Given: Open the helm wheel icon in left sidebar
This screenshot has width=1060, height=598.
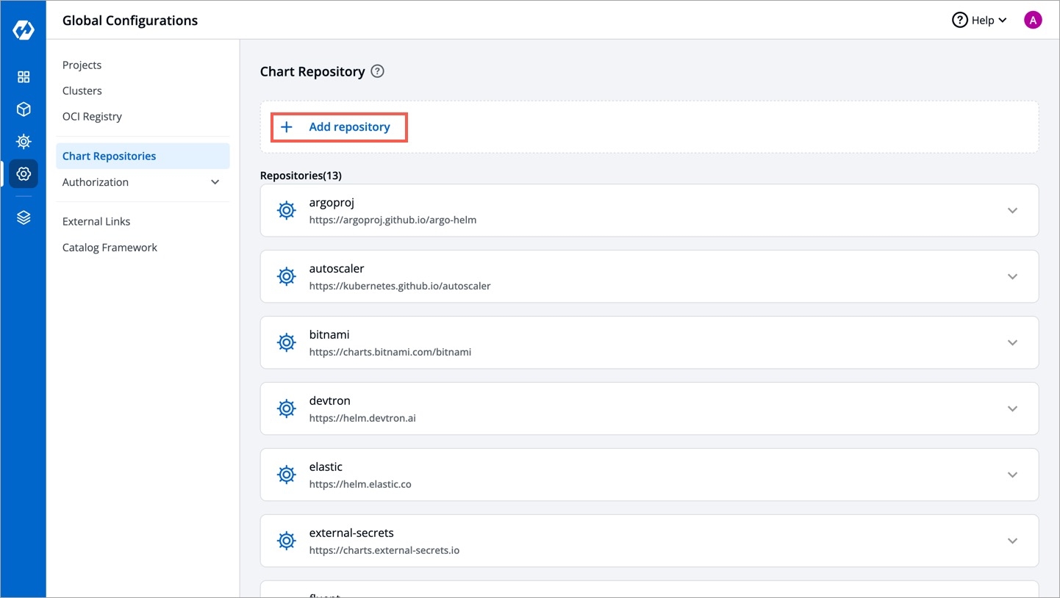Looking at the screenshot, I should coord(24,141).
